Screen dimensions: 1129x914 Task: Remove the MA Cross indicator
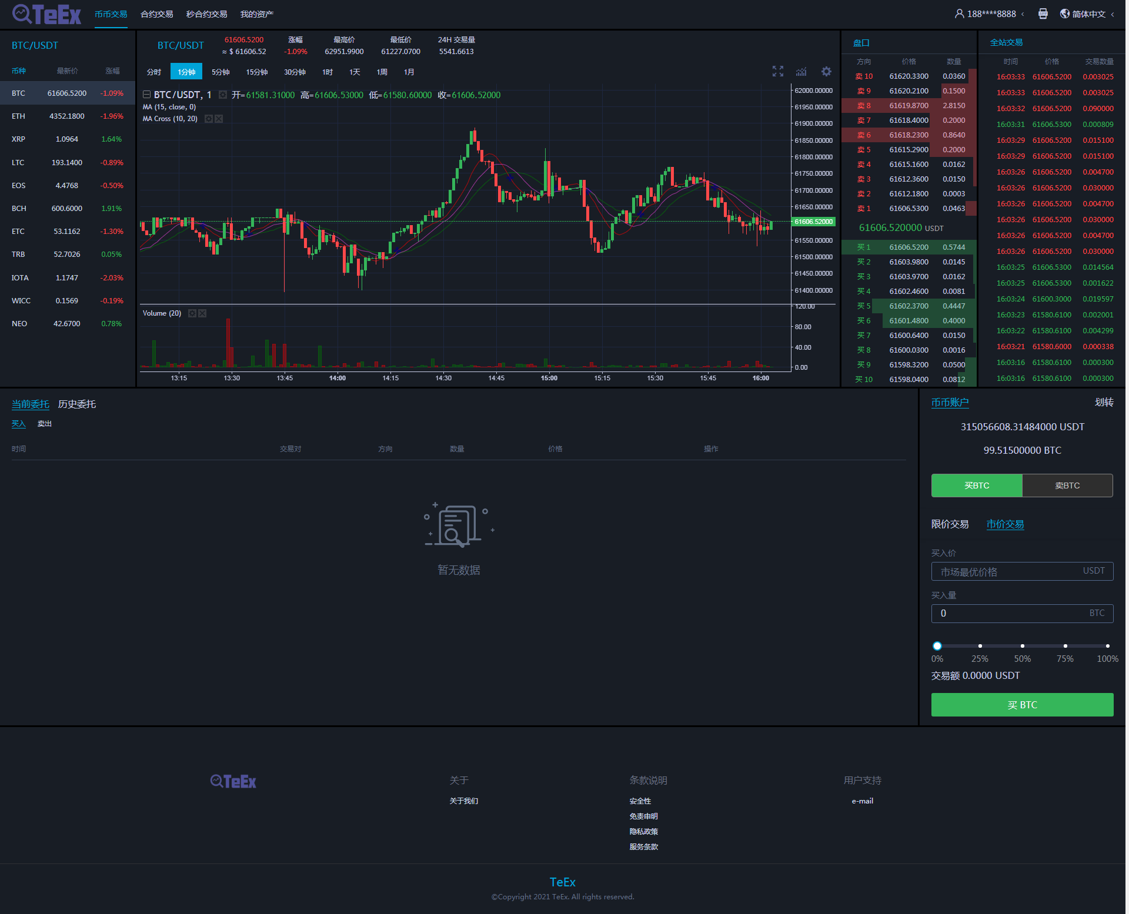point(219,119)
